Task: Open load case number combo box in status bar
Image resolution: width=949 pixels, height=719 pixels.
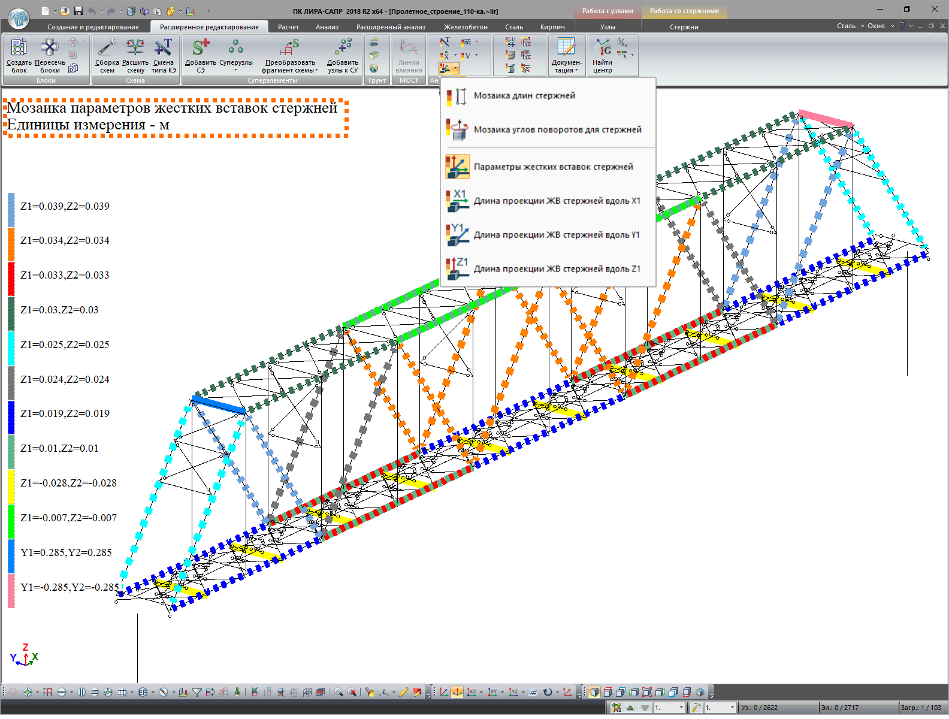Action: point(681,708)
